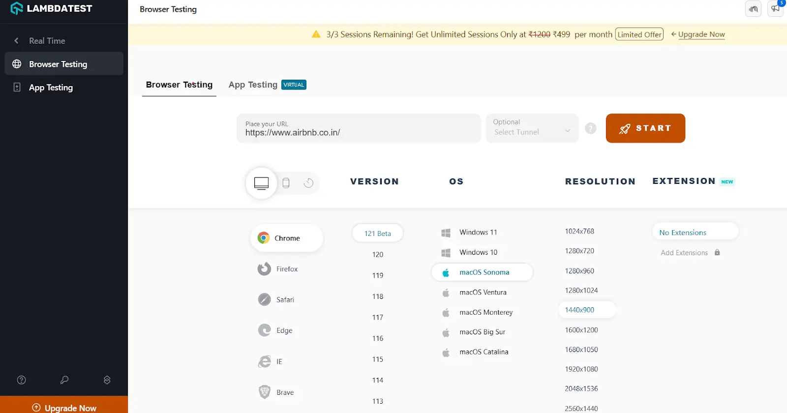Click the START button
This screenshot has width=787, height=413.
[645, 128]
